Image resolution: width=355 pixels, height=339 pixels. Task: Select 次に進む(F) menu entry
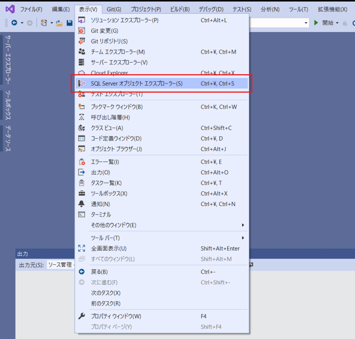pos(162,282)
